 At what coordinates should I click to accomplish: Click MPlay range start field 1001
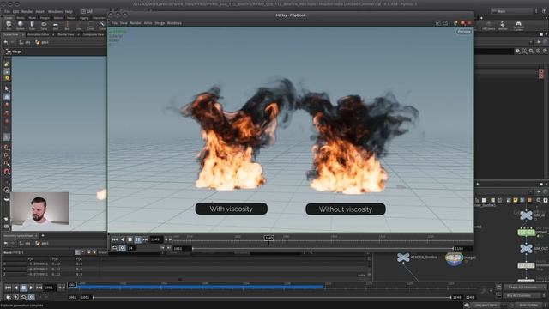tap(182, 249)
